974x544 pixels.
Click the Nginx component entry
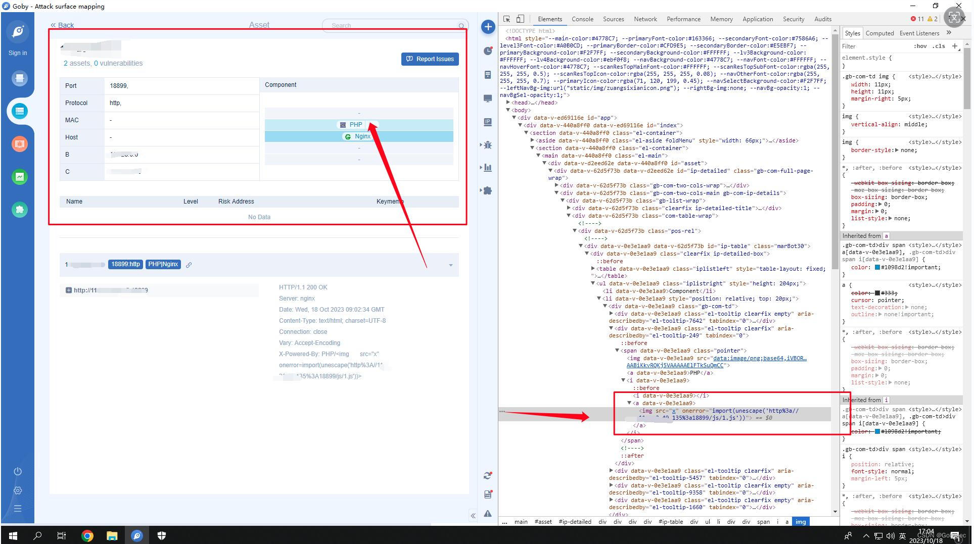click(358, 136)
